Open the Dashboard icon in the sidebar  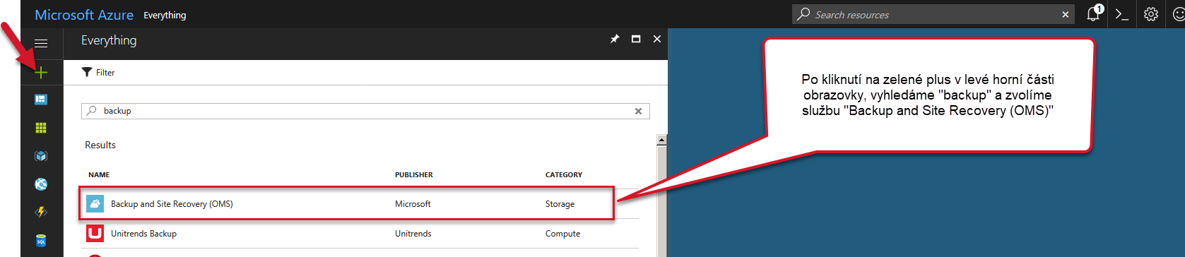pos(41,100)
